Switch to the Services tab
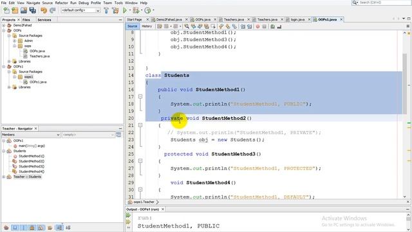 click(44, 20)
